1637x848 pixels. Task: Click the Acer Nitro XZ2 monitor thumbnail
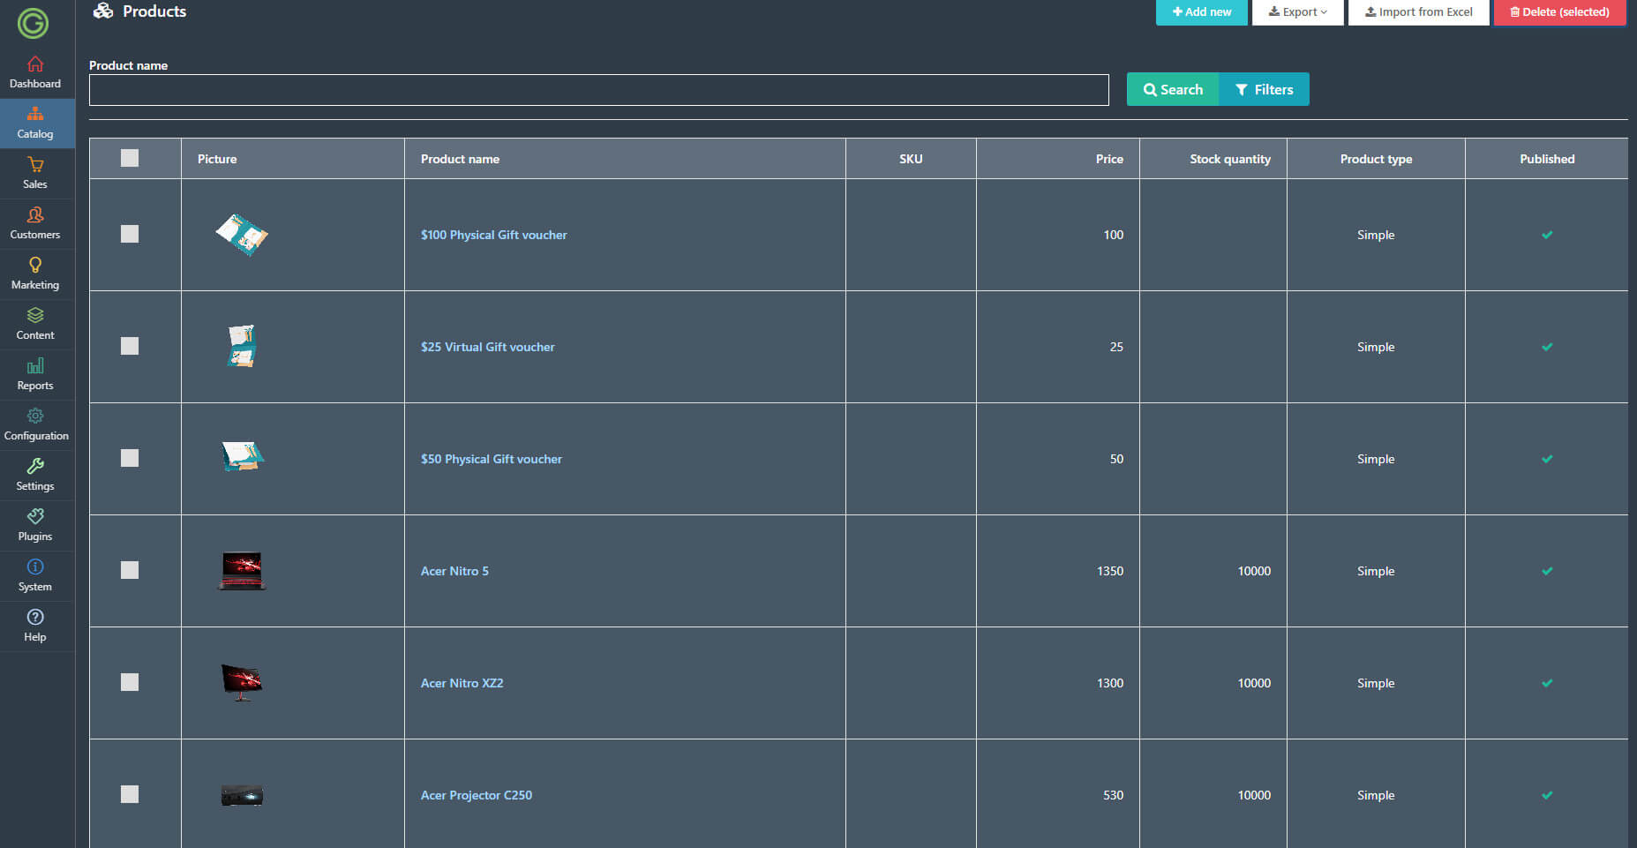pyautogui.click(x=242, y=682)
